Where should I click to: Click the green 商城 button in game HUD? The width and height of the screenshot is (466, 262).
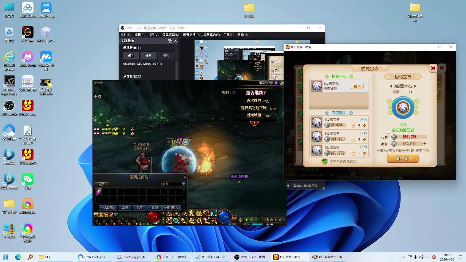tap(251, 220)
